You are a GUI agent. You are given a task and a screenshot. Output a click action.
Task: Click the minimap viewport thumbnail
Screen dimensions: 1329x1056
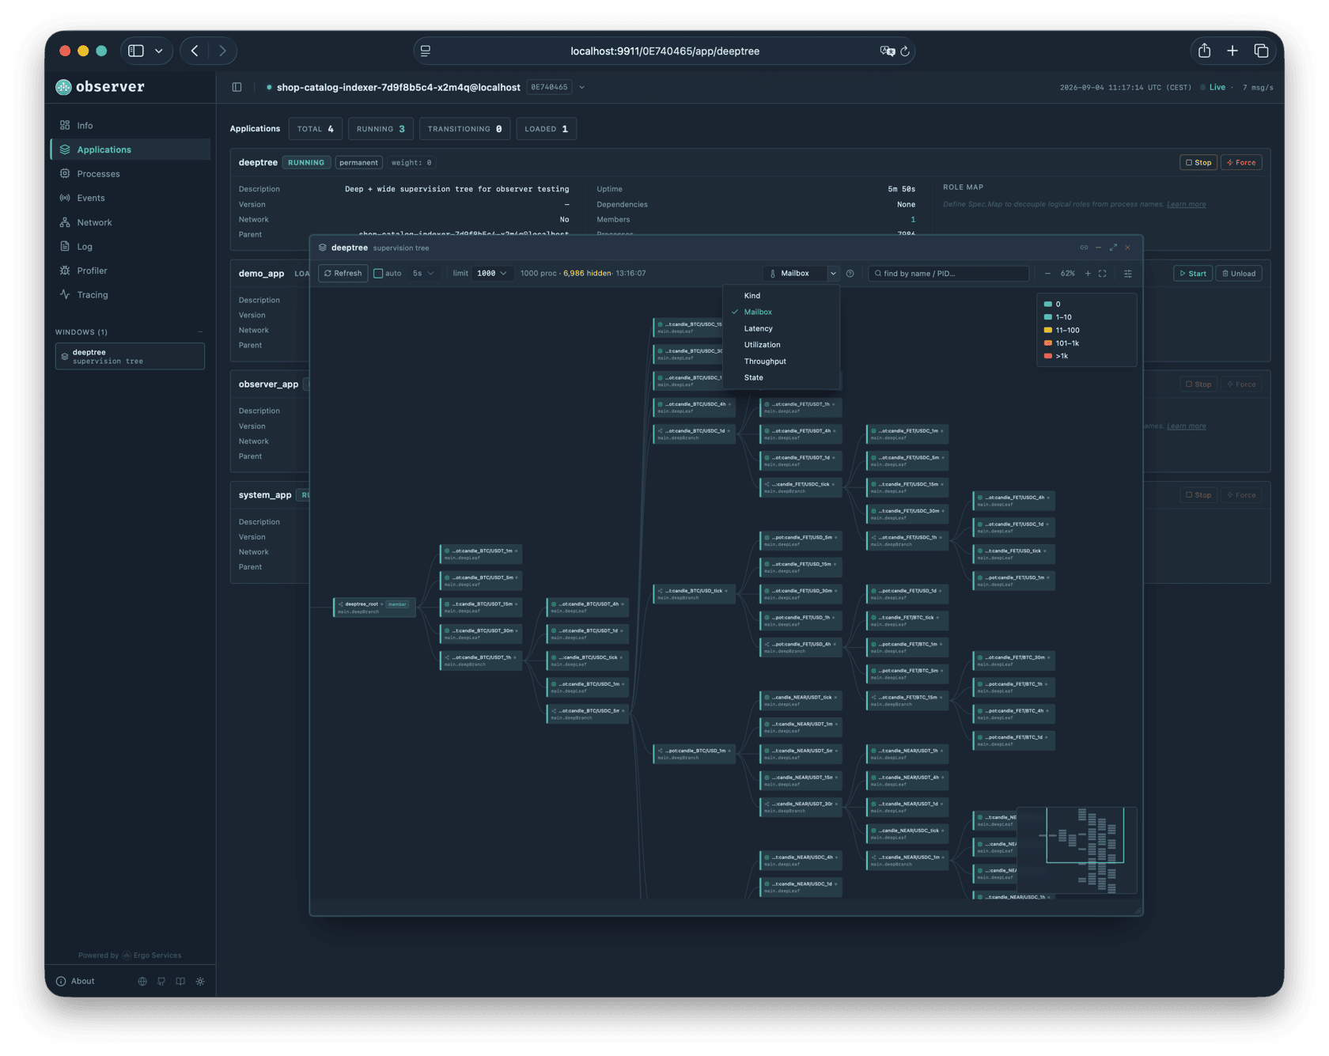(1085, 835)
